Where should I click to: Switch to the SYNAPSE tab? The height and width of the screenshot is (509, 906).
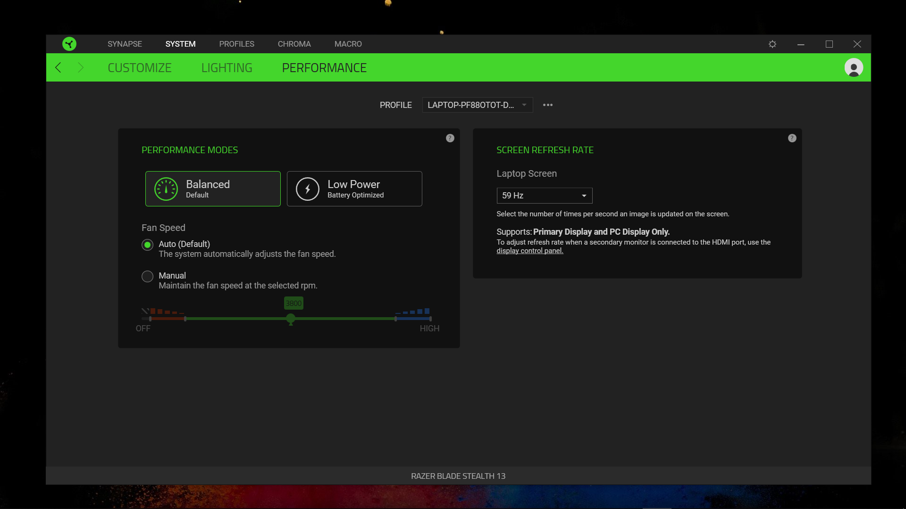(125, 44)
